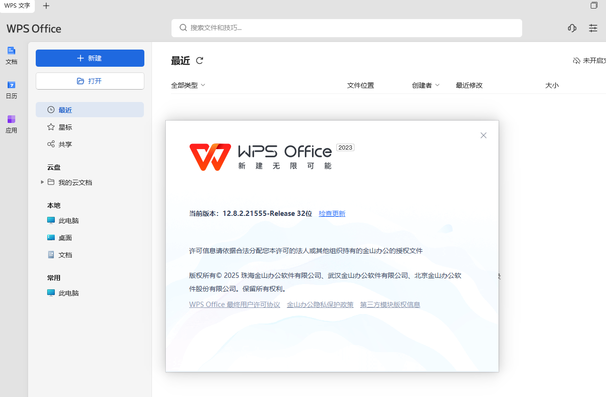Click the search files and tips field
The height and width of the screenshot is (397, 606).
(347, 28)
